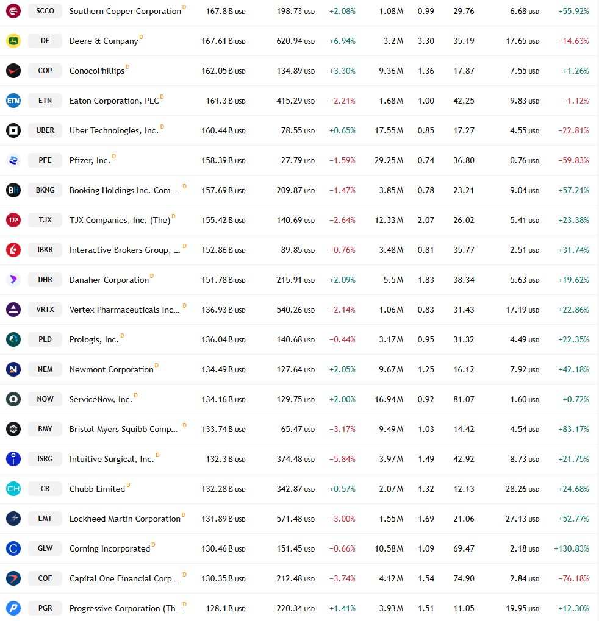Click the Deere & Company logo icon
This screenshot has width=599, height=621.
click(x=13, y=41)
